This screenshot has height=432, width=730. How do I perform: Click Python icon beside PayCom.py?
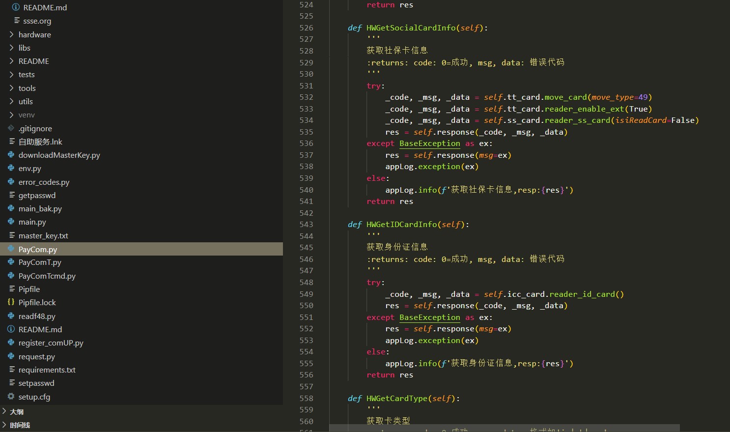11,249
